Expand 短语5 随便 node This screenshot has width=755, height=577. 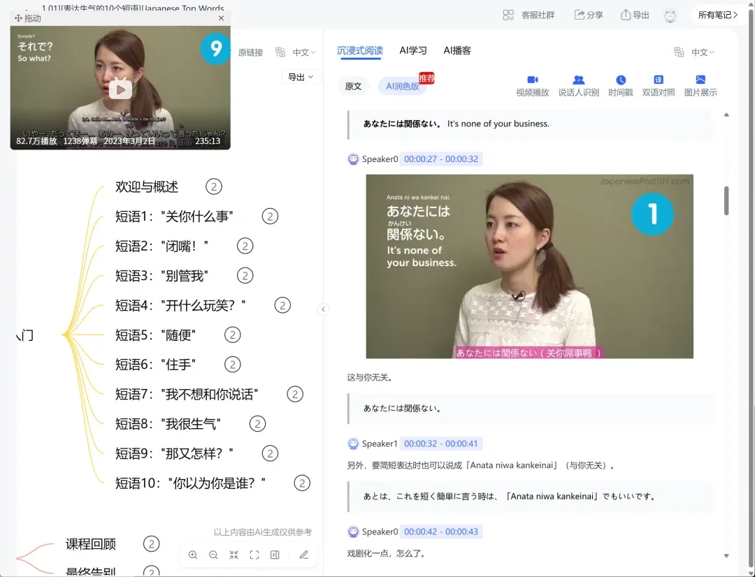[x=233, y=335]
